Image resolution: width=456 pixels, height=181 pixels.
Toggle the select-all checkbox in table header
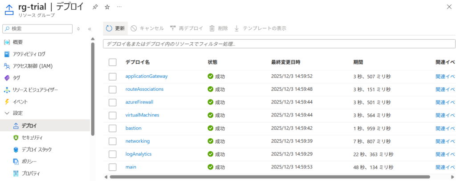112,62
